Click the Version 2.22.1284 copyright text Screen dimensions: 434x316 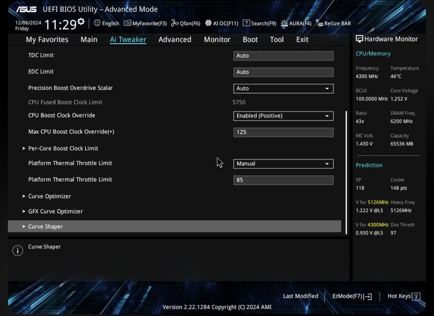click(217, 307)
